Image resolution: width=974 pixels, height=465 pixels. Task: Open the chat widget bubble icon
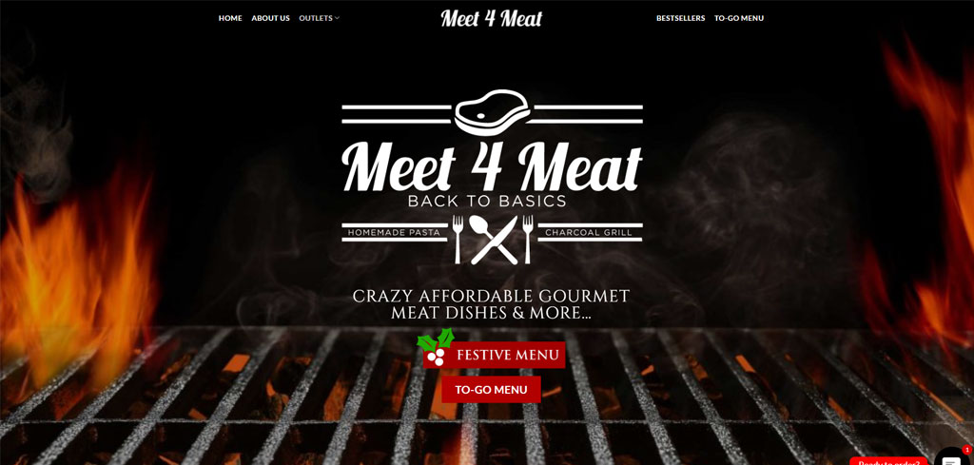(x=951, y=458)
